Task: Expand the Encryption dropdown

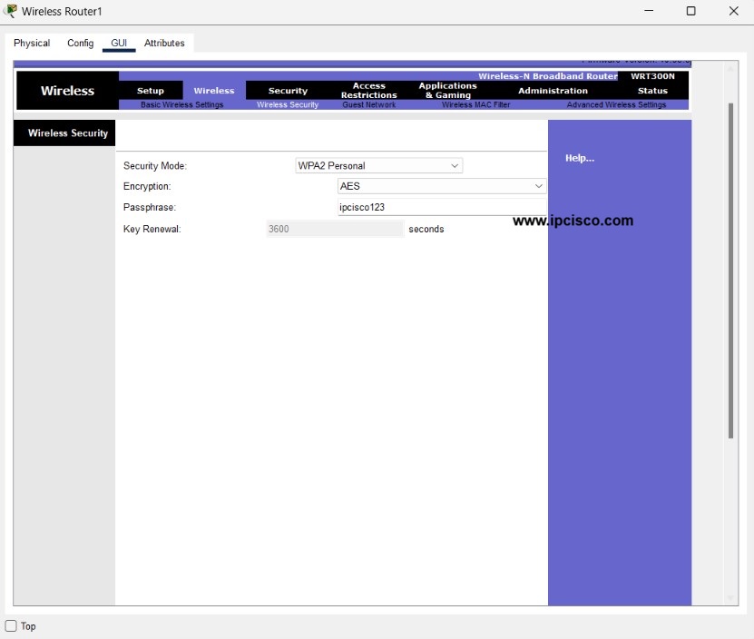Action: pyautogui.click(x=442, y=186)
